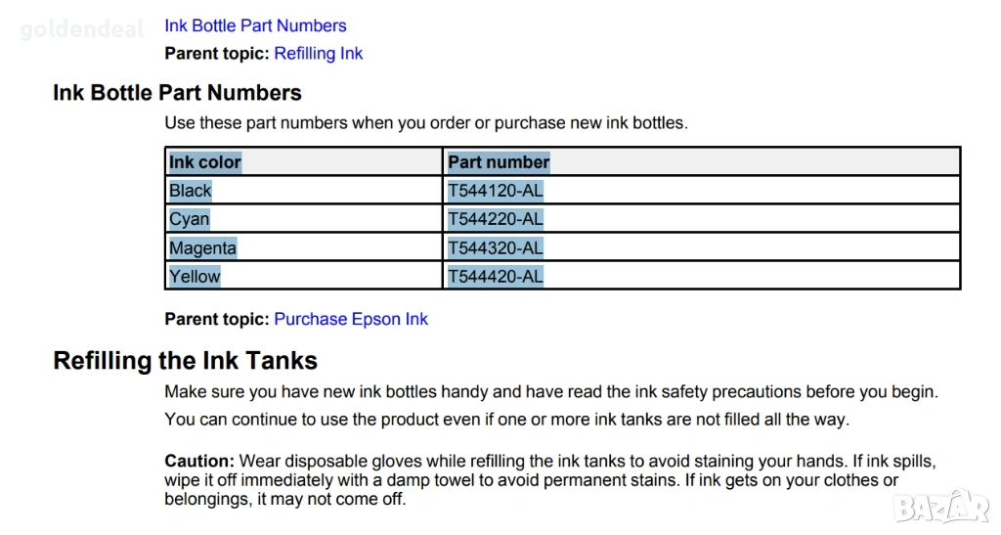
Task: Select part number T544320-AL
Action: tap(495, 247)
